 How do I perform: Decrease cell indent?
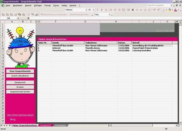[154, 10]
